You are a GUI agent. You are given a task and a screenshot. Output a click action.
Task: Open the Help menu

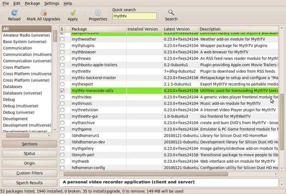(68, 3)
